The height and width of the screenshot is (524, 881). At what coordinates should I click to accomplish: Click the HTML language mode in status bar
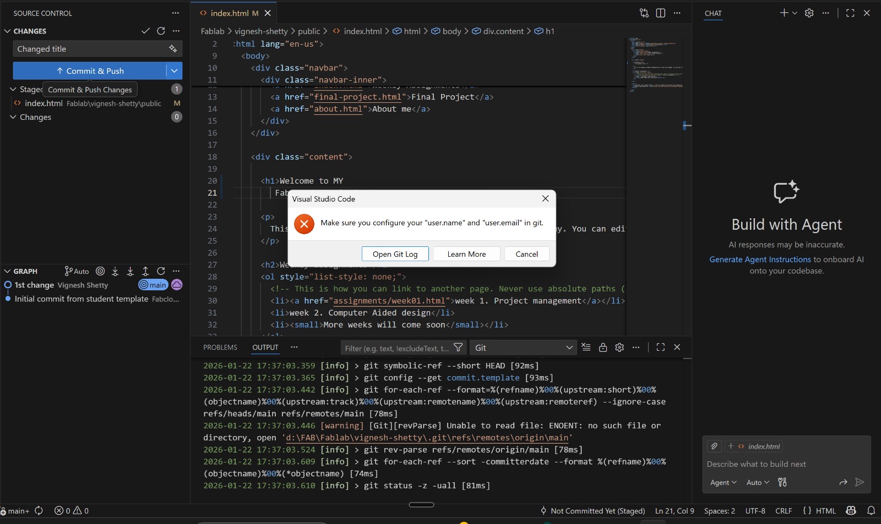point(825,511)
